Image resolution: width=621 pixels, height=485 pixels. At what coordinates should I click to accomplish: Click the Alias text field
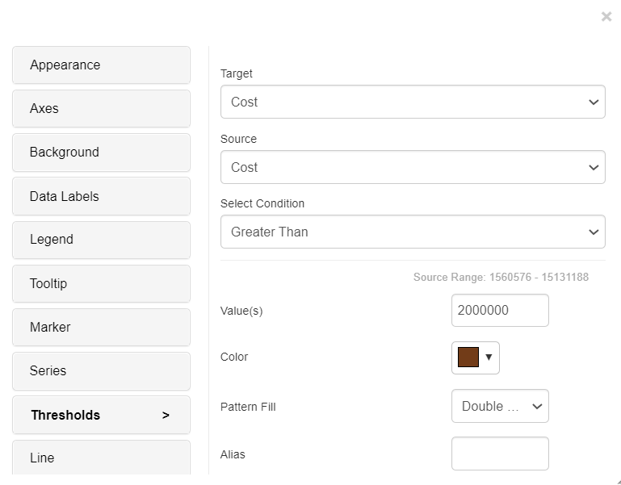click(500, 454)
